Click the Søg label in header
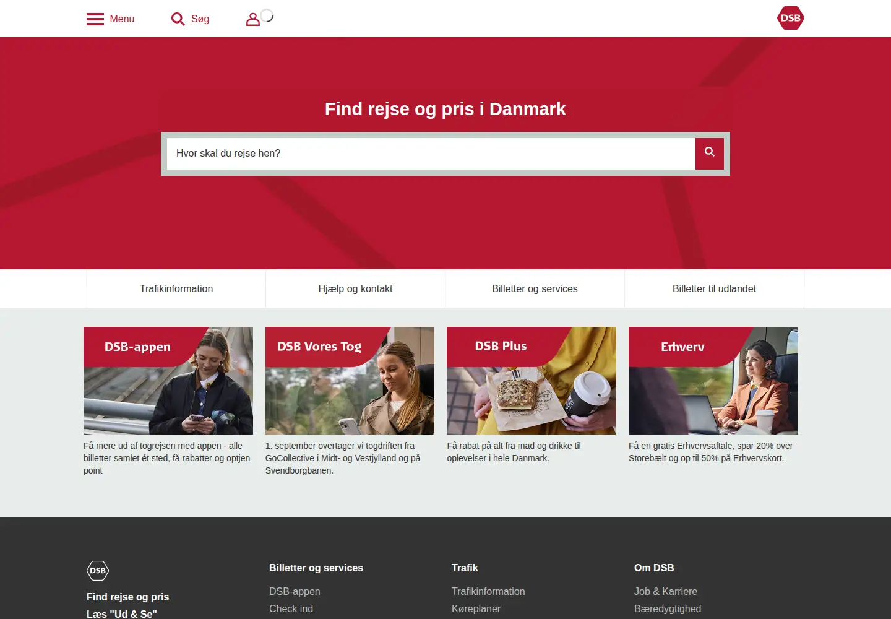The width and height of the screenshot is (891, 619). click(200, 19)
